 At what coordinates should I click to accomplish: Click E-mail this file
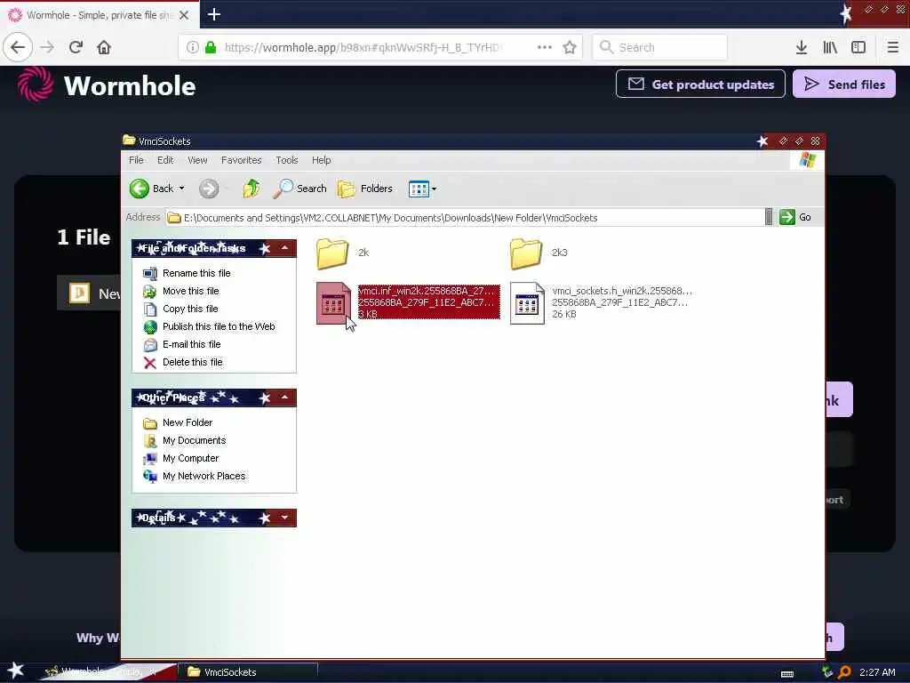pyautogui.click(x=192, y=344)
